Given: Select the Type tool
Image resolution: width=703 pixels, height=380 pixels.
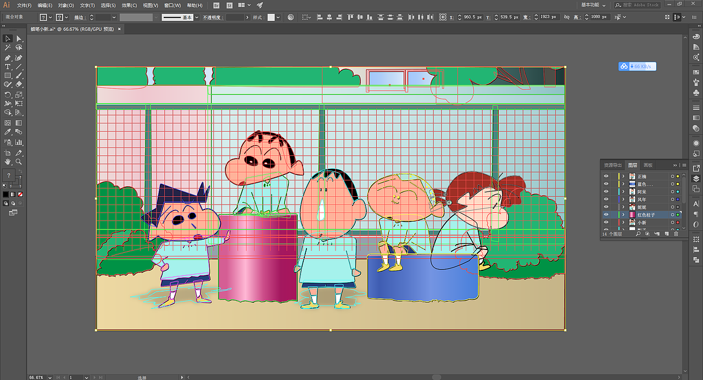Looking at the screenshot, I should click(8, 66).
